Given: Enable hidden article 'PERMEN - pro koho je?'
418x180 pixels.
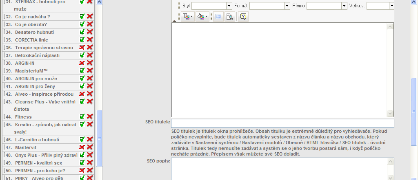Looking at the screenshot, I should click(x=82, y=170).
